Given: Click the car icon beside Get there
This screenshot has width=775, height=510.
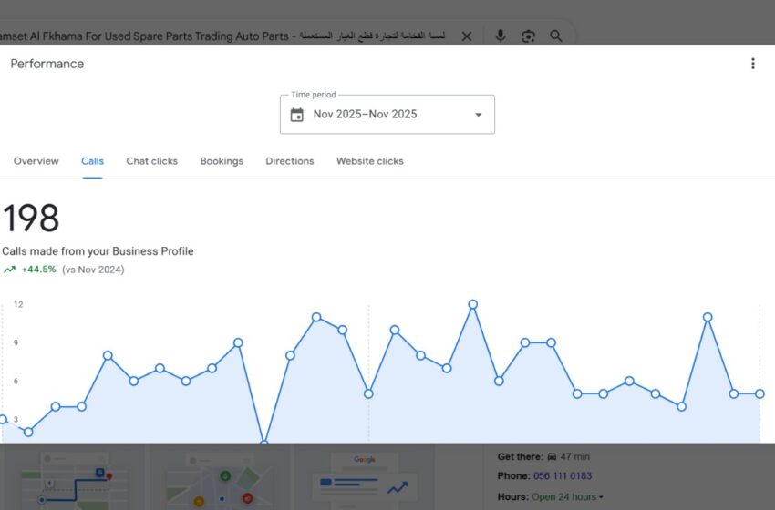Looking at the screenshot, I should [553, 457].
